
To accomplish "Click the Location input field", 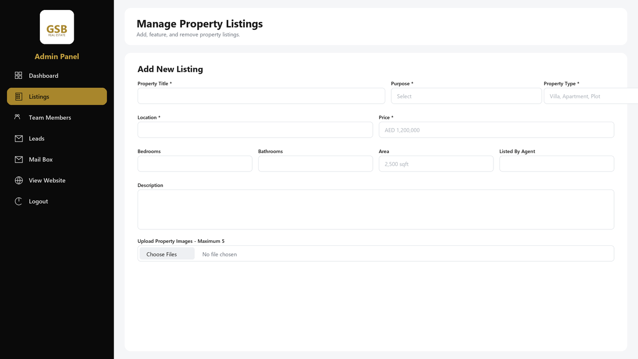I will pos(255,130).
